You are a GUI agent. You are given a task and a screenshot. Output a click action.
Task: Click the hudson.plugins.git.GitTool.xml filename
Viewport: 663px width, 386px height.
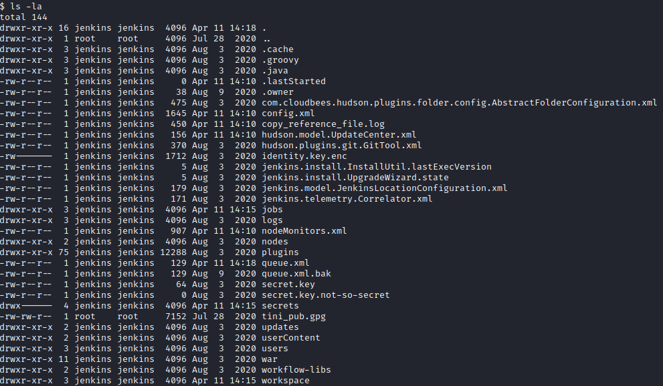click(341, 145)
